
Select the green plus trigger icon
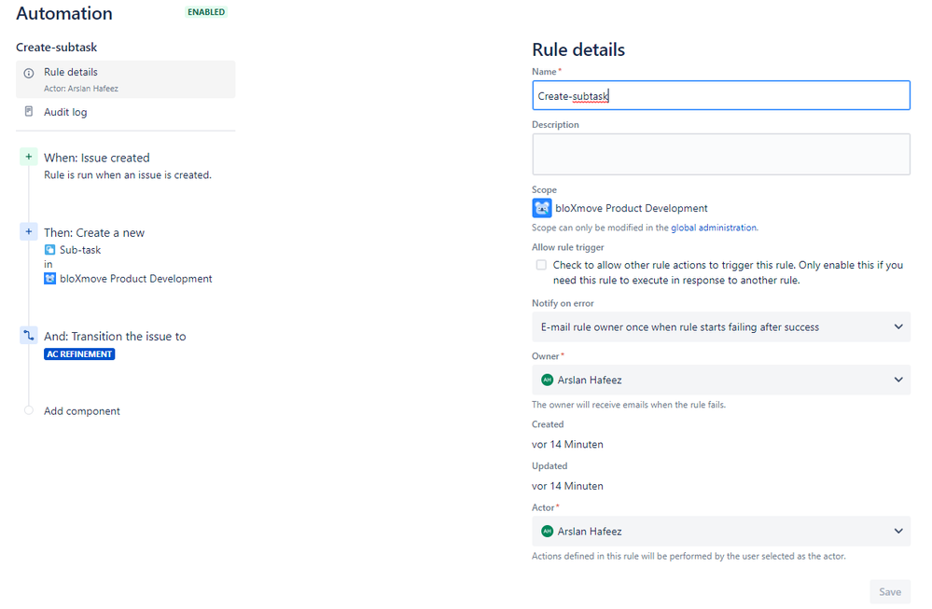[29, 157]
